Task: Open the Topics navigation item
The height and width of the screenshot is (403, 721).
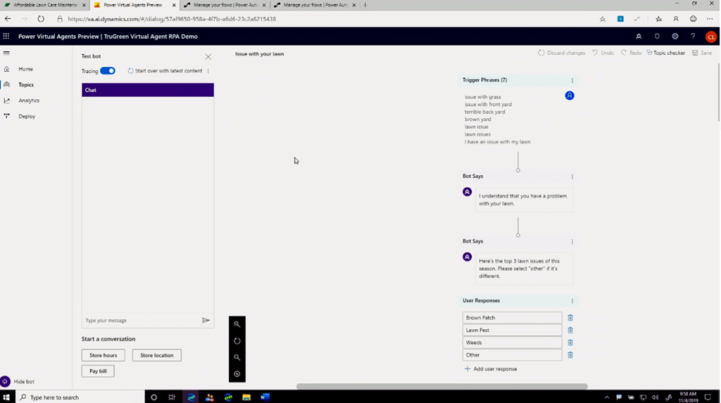Action: click(26, 84)
